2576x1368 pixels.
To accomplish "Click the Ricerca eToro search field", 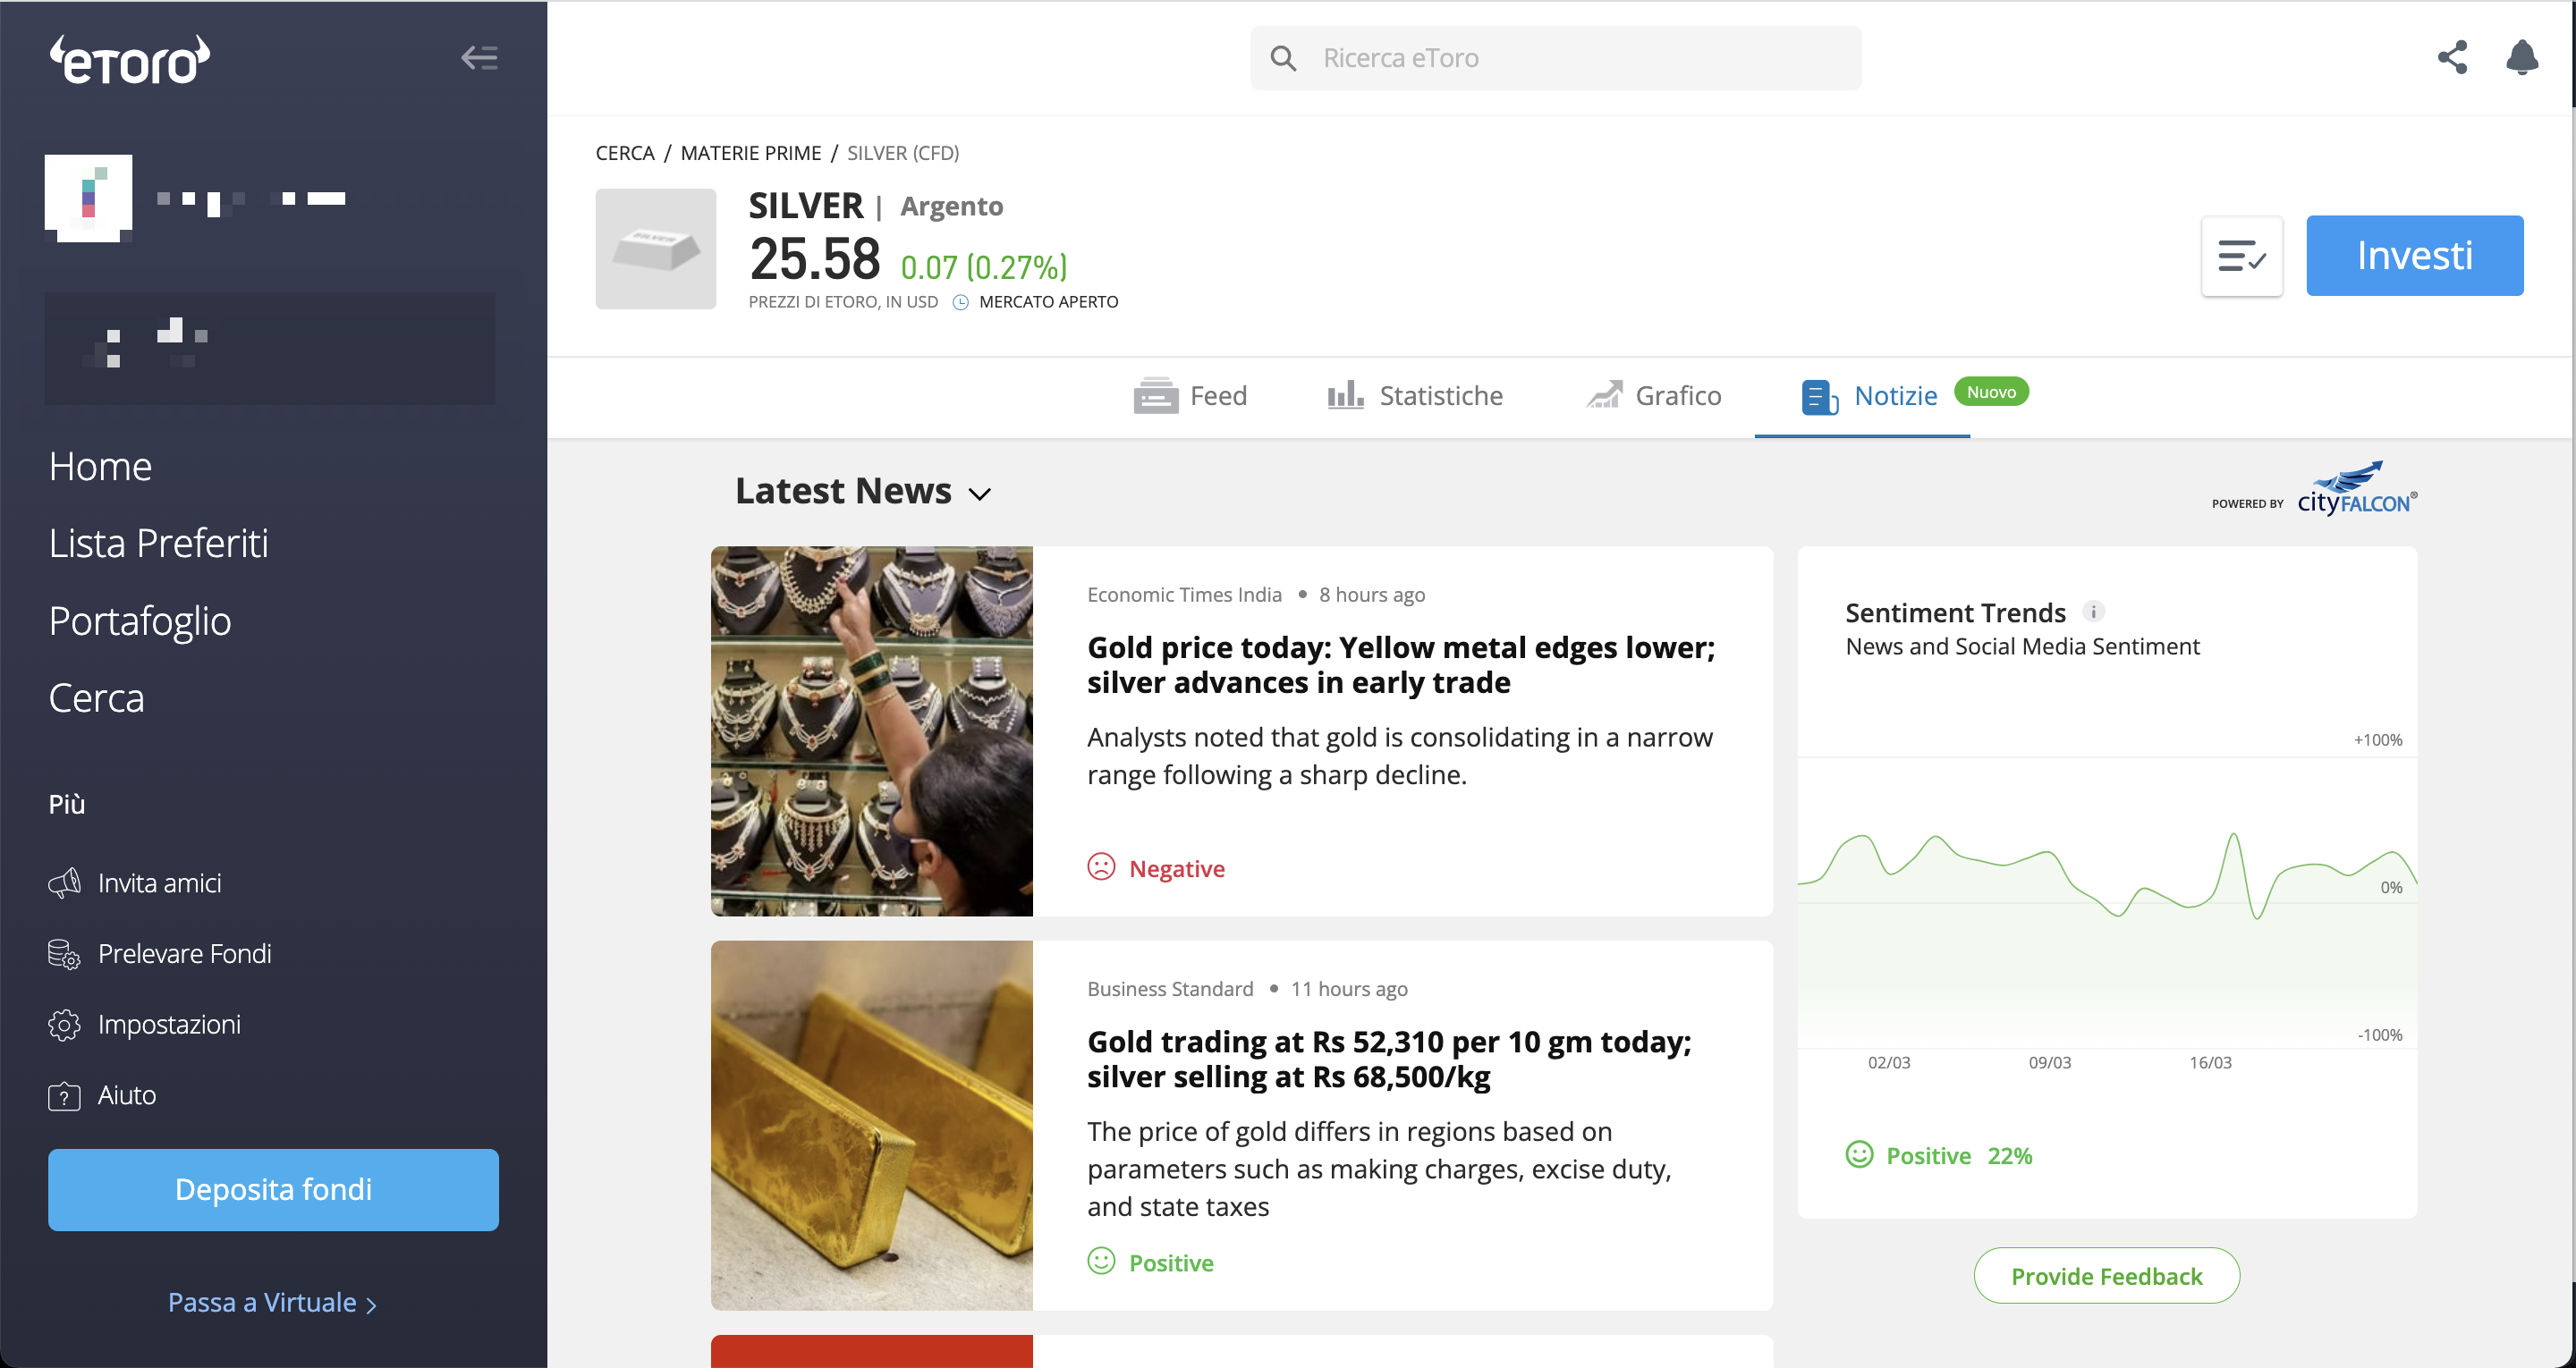I will pyautogui.click(x=1555, y=58).
